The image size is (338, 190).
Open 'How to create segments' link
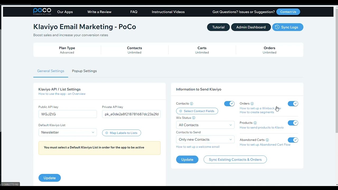tap(257, 112)
